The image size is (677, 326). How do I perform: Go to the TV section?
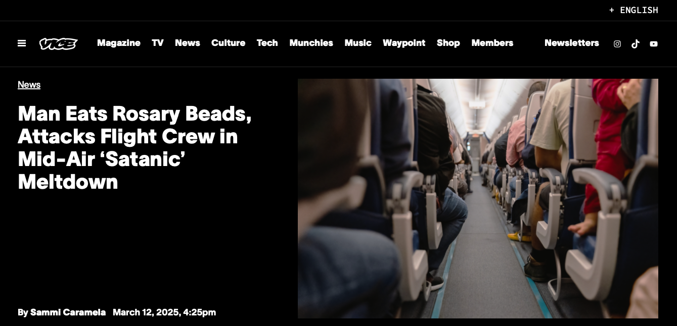point(158,43)
